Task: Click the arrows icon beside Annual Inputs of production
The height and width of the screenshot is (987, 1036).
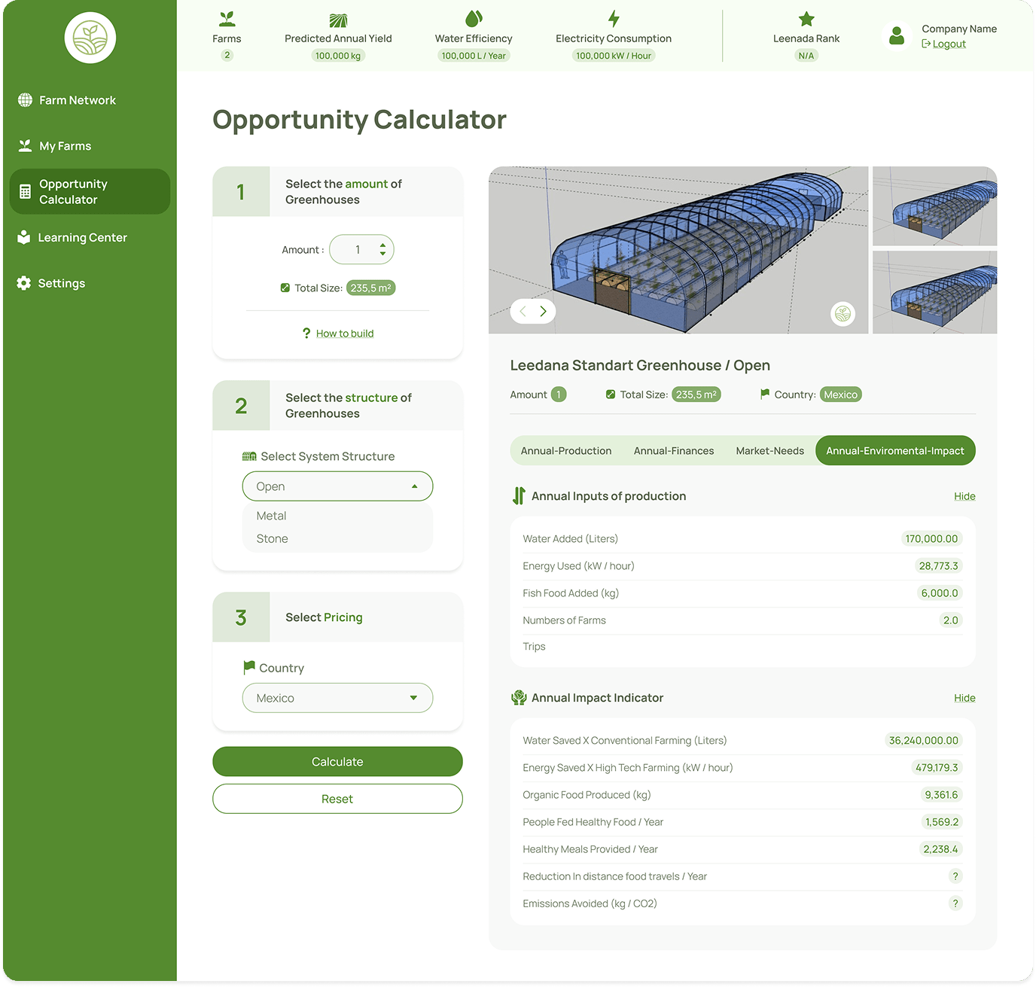Action: pyautogui.click(x=519, y=495)
